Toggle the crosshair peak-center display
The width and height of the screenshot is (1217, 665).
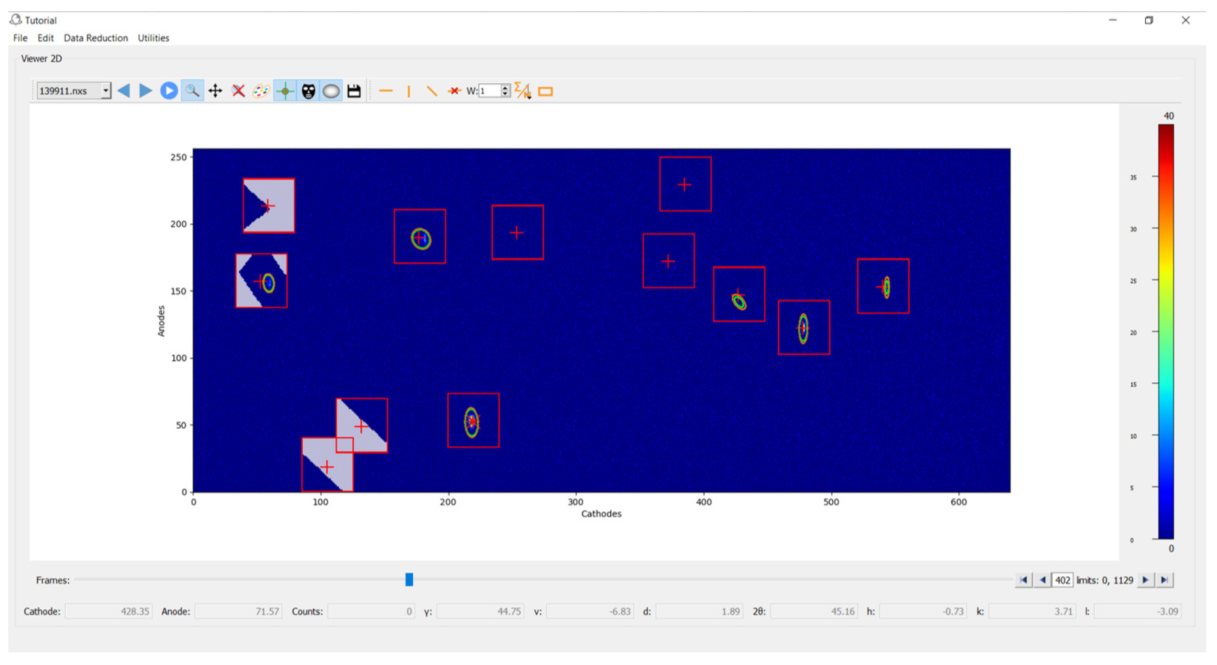point(285,91)
